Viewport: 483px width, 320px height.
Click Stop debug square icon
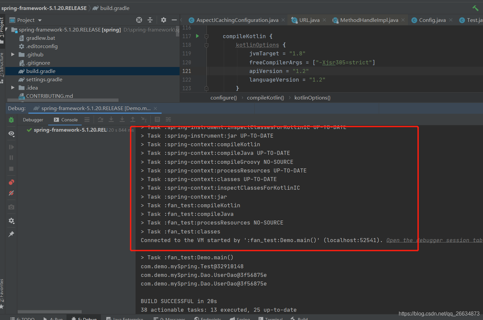tap(11, 169)
